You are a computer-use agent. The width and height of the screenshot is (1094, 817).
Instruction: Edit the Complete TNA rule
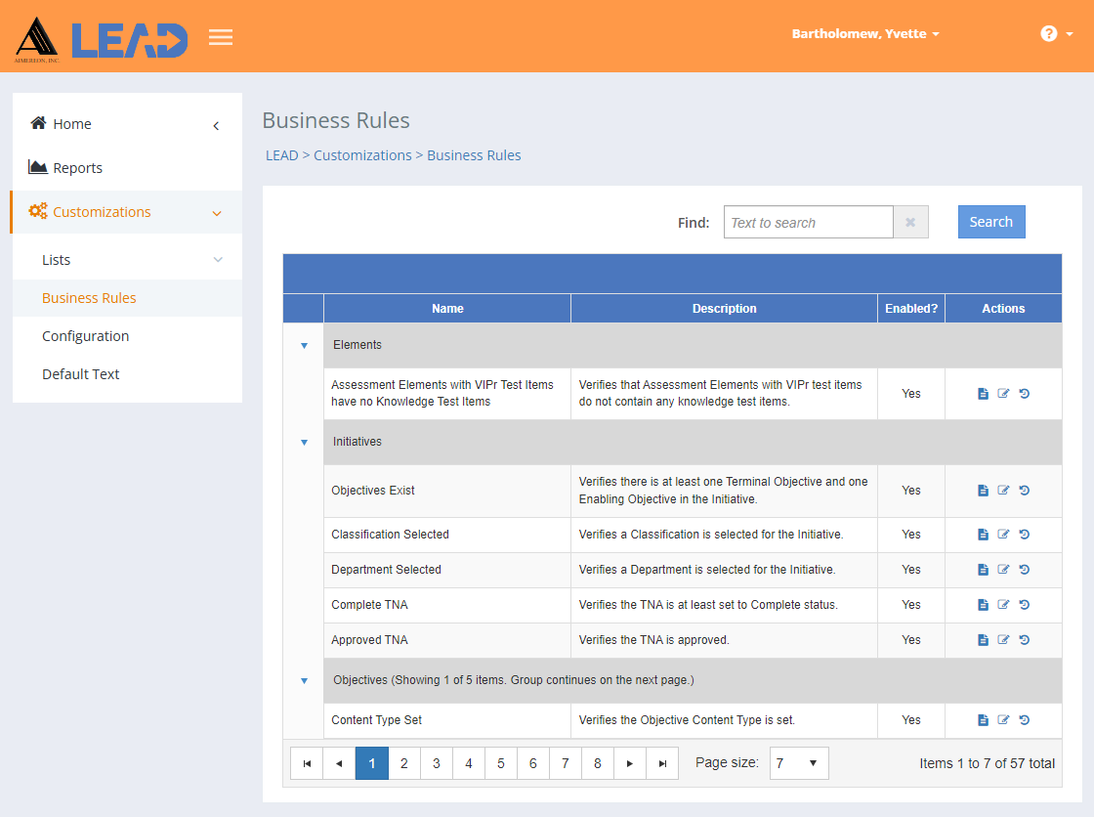[x=1003, y=605]
